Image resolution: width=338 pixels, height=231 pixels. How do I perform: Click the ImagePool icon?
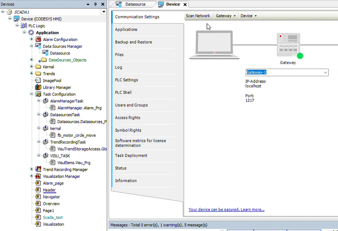pyautogui.click(x=38, y=80)
